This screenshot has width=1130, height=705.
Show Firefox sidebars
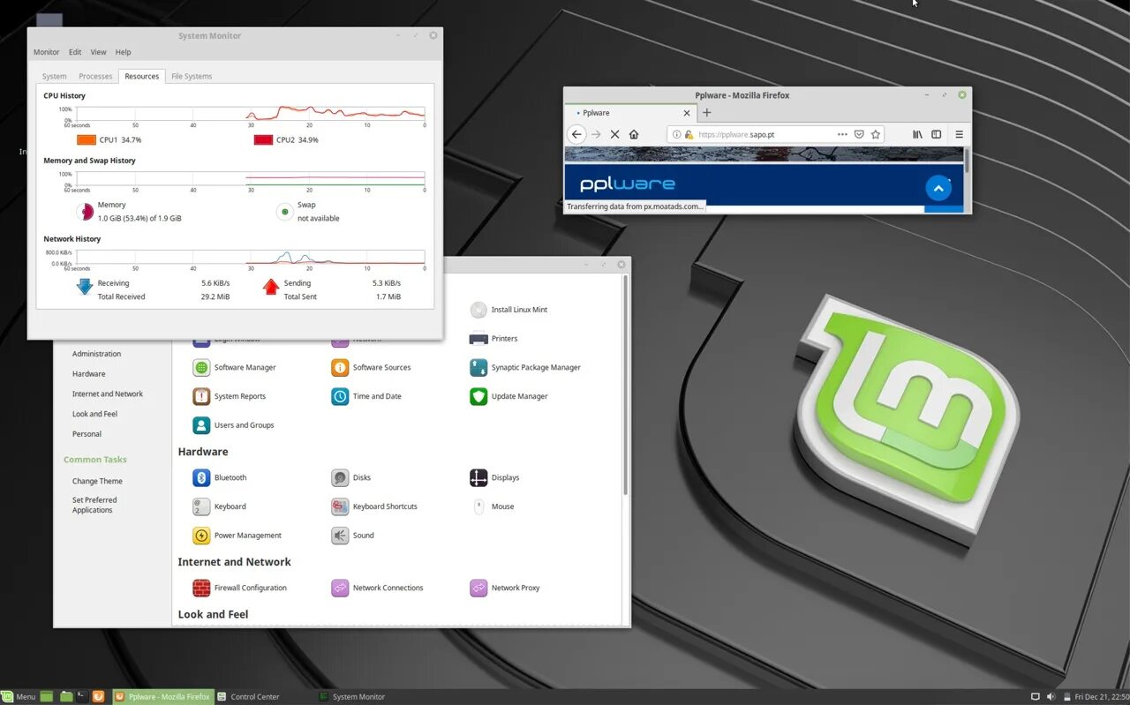[x=937, y=134]
